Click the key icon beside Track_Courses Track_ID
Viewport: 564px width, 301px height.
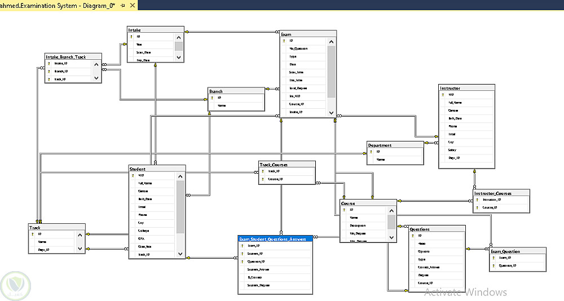pyautogui.click(x=263, y=171)
